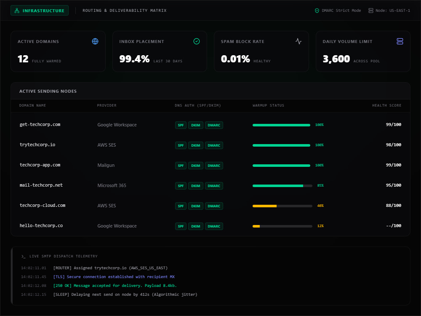Click the Node: US-EAST-1 label
The width and height of the screenshot is (421, 316).
pos(392,11)
